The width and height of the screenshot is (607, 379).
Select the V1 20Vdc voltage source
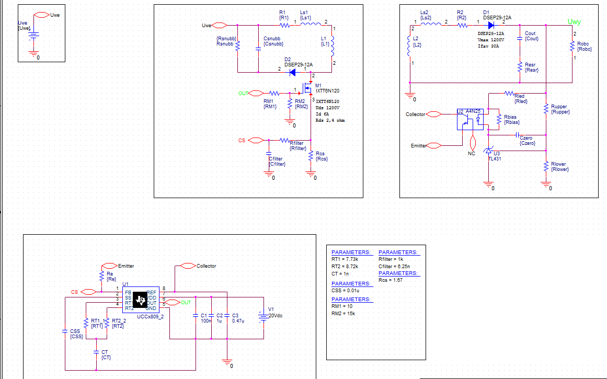(x=264, y=316)
